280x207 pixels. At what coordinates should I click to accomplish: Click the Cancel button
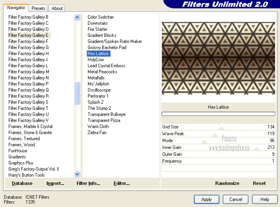coord(235,199)
